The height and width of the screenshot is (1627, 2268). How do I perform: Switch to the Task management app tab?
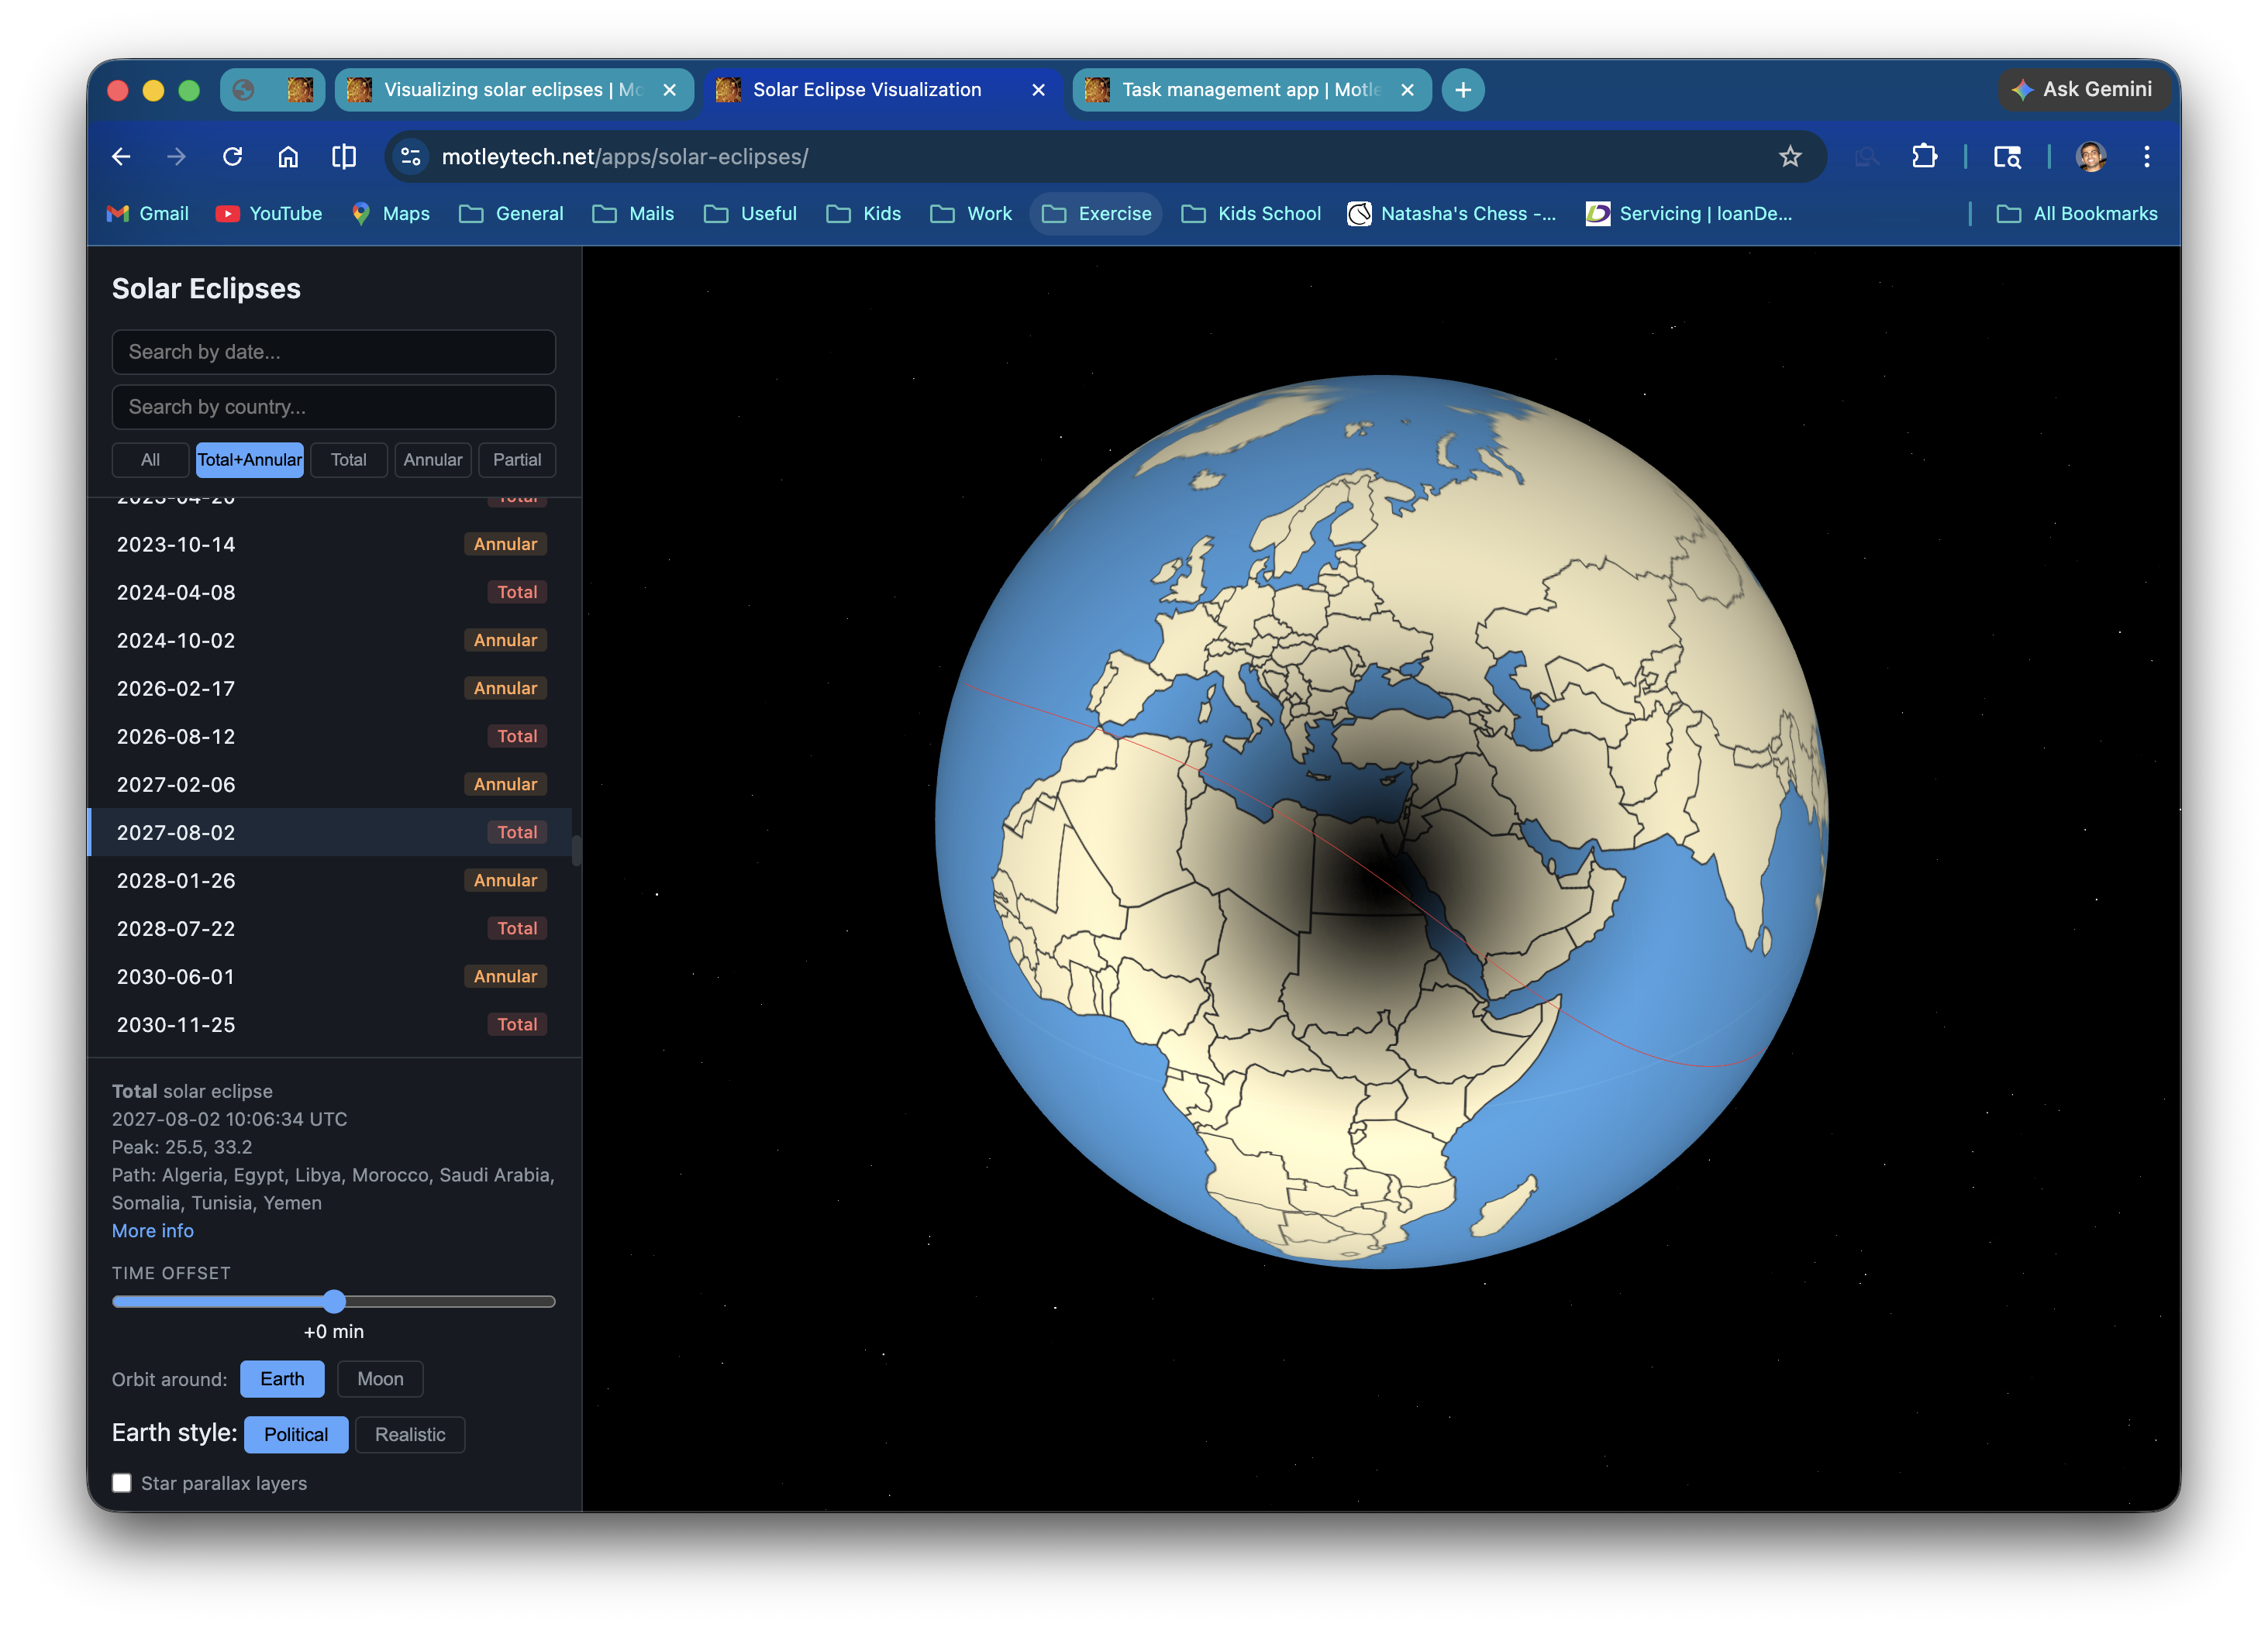click(1240, 89)
